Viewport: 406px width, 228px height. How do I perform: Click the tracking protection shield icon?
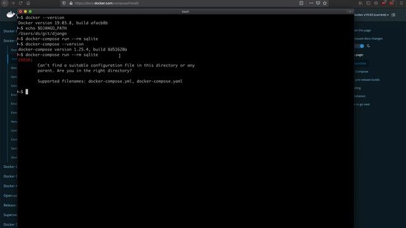pos(64,3)
